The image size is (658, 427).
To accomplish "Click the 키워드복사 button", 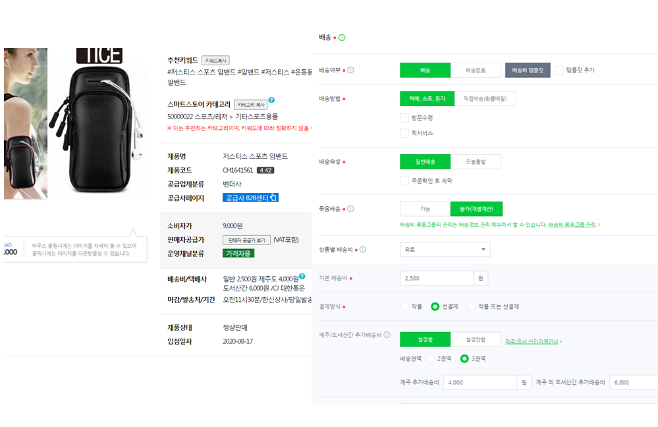I will [x=215, y=61].
